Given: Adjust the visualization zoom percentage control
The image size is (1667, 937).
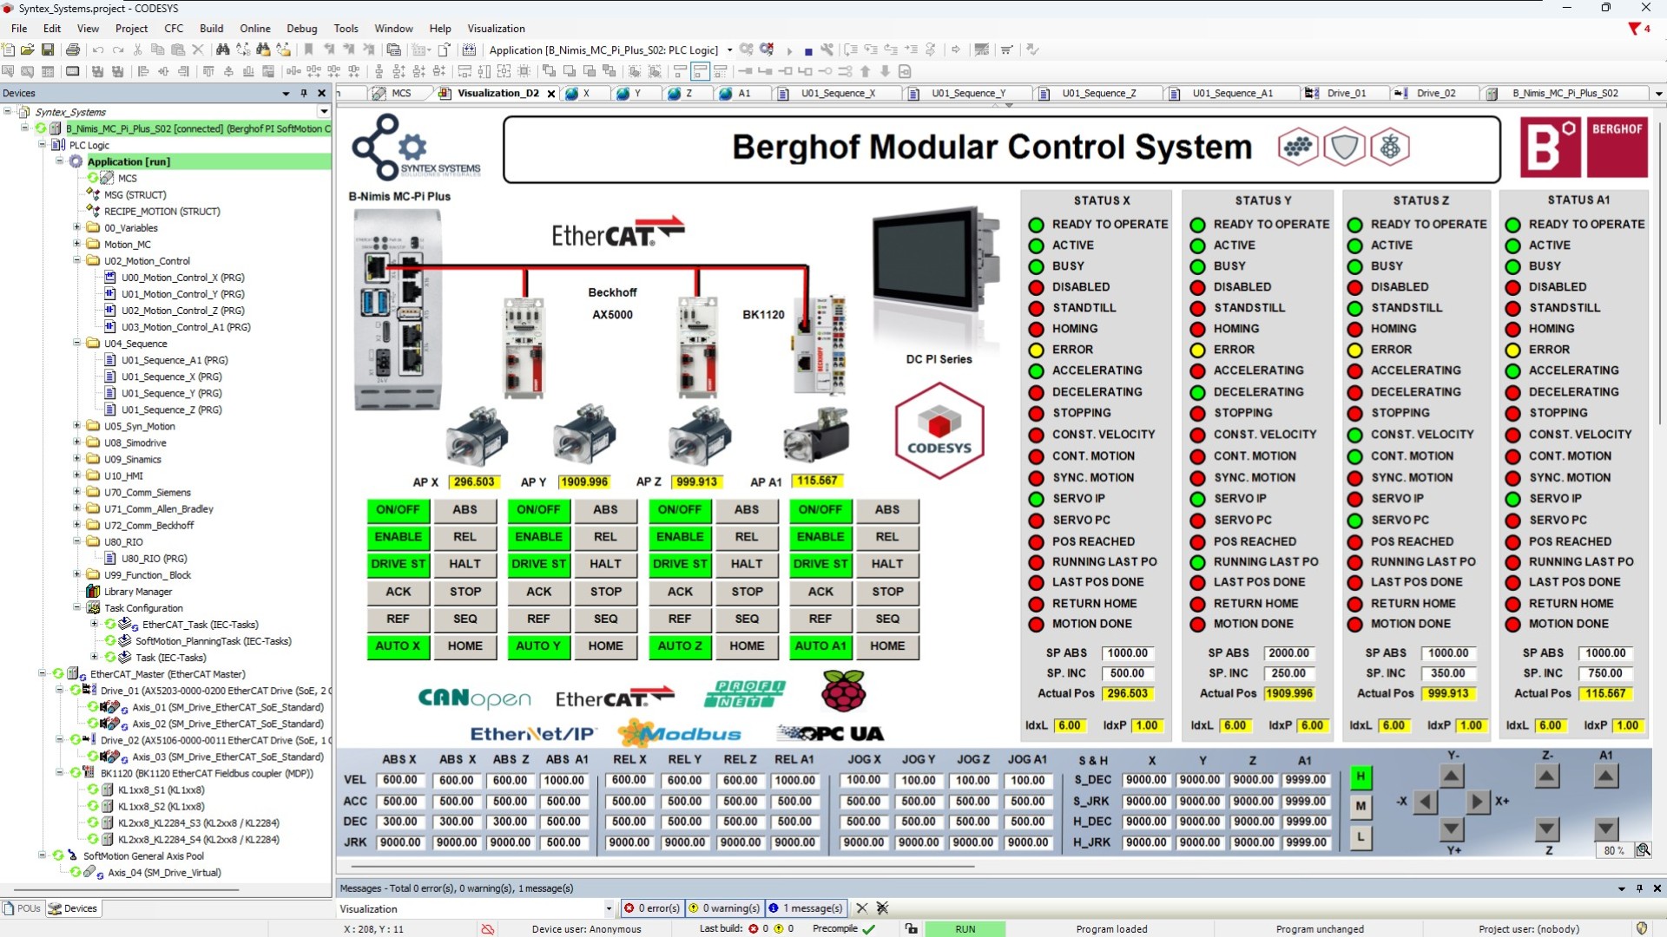Looking at the screenshot, I should [1614, 850].
